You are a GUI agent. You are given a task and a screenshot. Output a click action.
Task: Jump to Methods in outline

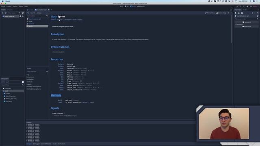pyautogui.click(x=30, y=82)
